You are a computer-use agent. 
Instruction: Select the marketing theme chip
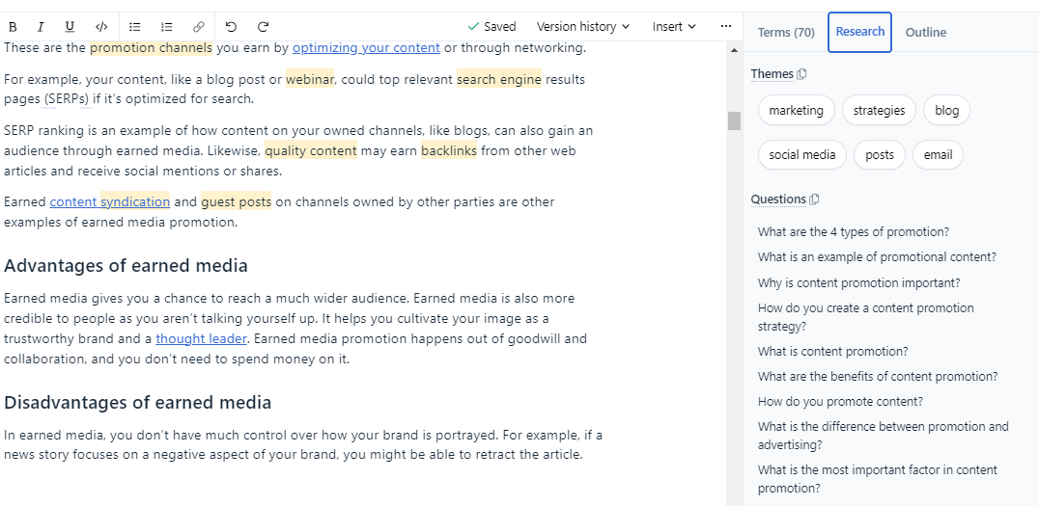coord(796,111)
